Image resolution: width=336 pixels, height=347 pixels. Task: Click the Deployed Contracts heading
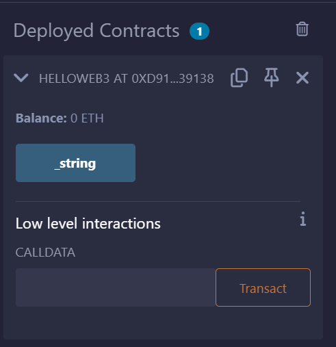tap(96, 31)
